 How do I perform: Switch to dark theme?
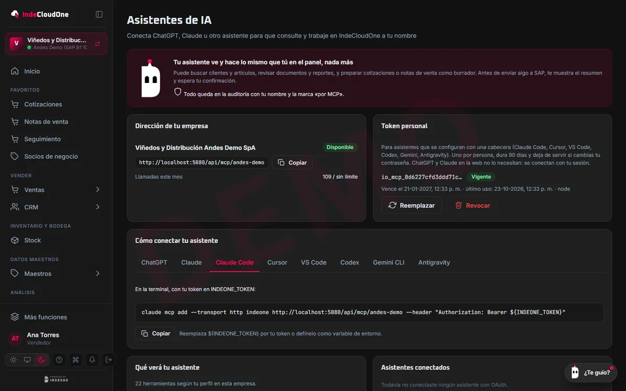41,360
